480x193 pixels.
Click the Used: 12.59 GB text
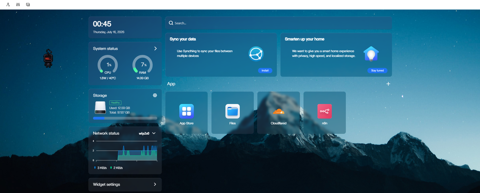[x=120, y=108]
